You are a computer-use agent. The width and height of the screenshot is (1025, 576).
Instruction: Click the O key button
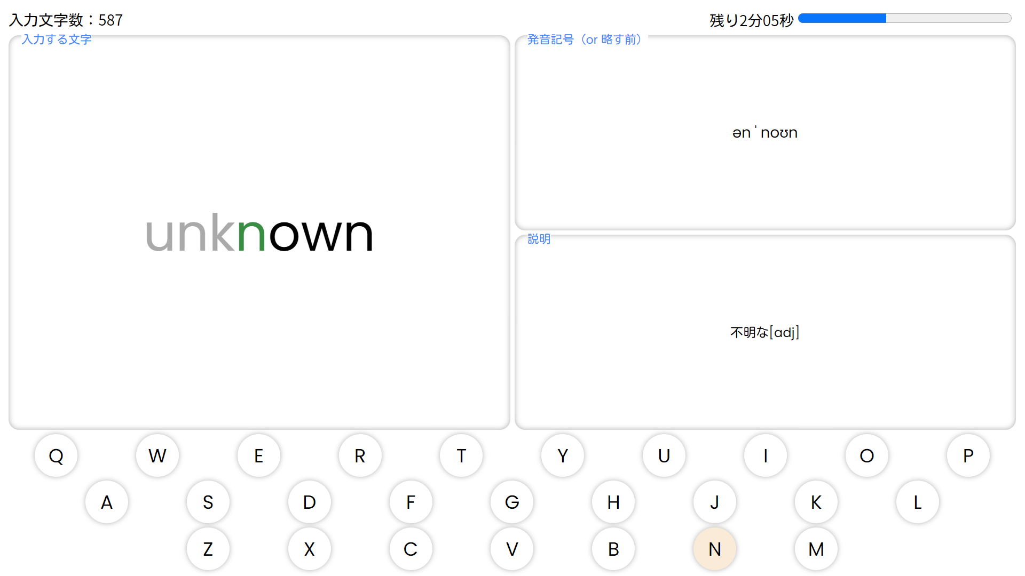click(867, 455)
